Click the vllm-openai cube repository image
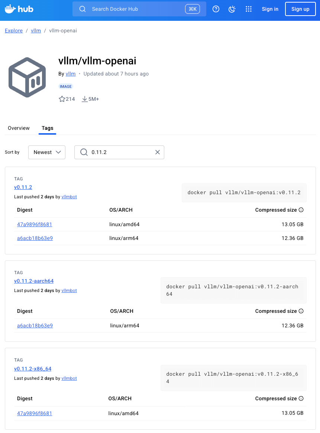Screen dimensions: 320x433 (x=27, y=77)
